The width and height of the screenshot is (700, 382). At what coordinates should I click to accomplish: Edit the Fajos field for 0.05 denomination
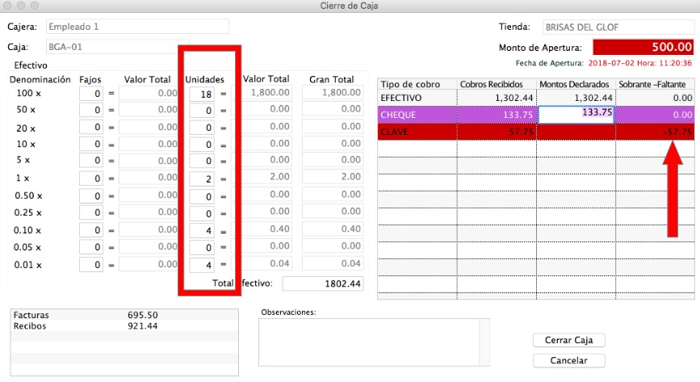pos(91,247)
